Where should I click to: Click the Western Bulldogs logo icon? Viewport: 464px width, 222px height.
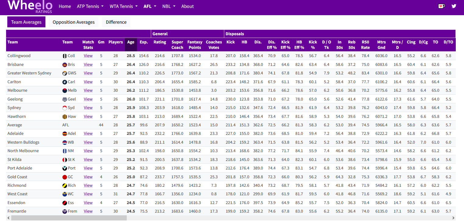65,142
